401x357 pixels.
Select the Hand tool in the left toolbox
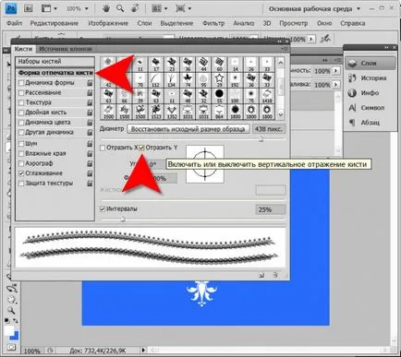coord(12,300)
